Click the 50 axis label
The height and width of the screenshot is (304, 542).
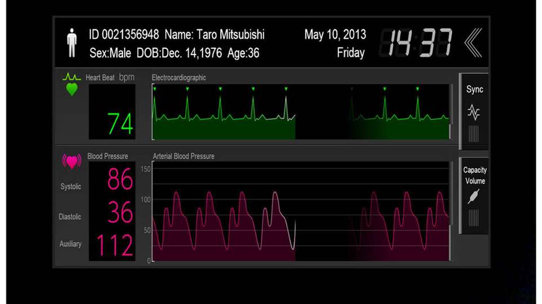147,230
